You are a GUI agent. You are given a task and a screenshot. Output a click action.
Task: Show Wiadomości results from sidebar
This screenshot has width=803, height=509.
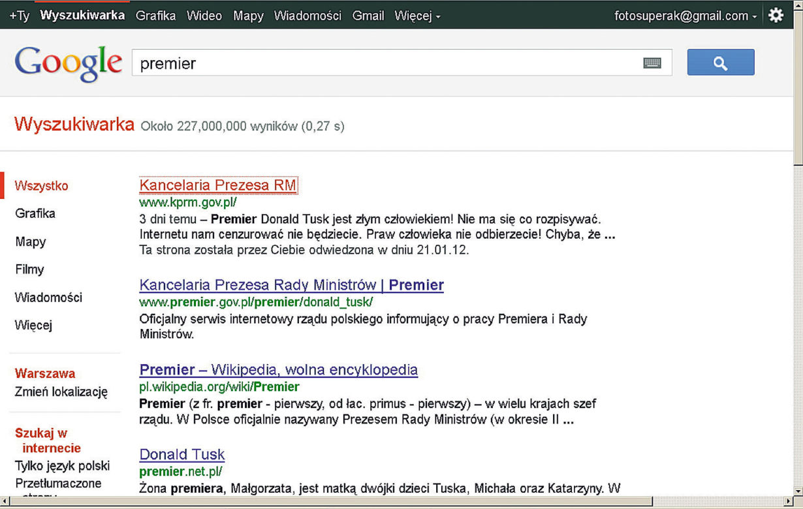48,298
